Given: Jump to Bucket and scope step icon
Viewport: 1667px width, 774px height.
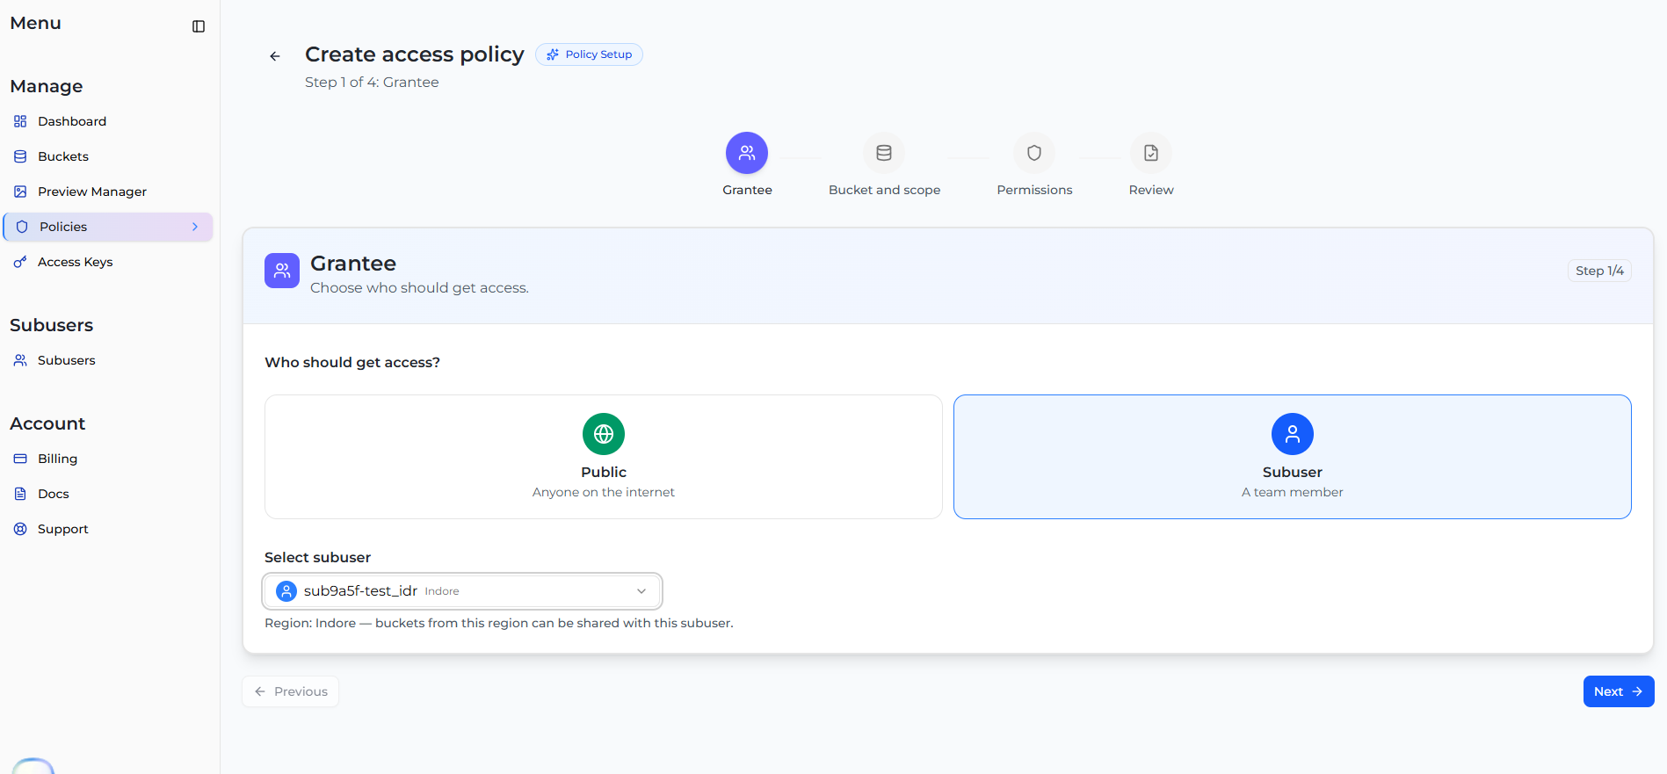Looking at the screenshot, I should (884, 153).
